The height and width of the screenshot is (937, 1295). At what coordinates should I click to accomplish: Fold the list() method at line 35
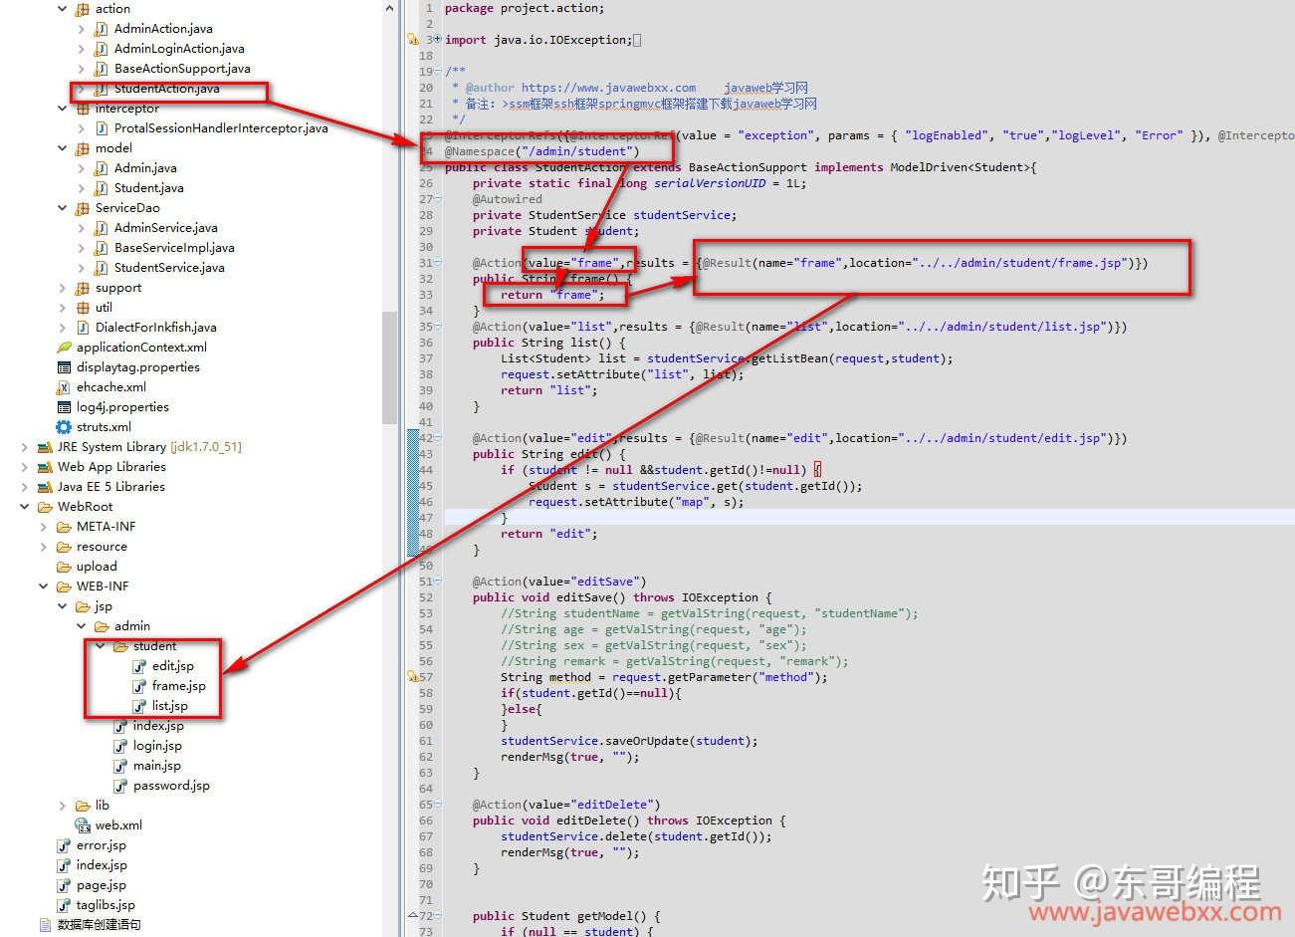[437, 326]
